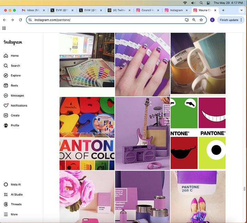The image size is (247, 223).
Task: Open the Box of Color letters post
Action: (87, 134)
